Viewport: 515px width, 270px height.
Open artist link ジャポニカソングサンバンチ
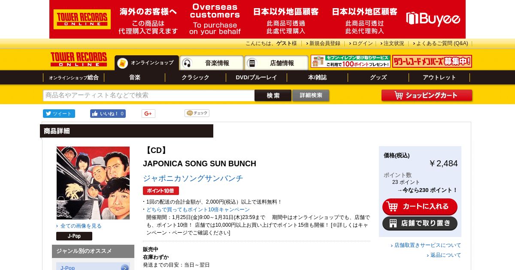point(193,178)
